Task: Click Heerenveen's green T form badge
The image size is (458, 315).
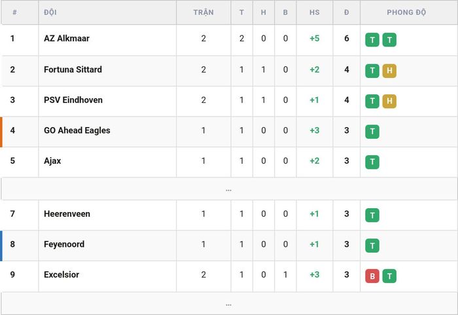Action: pyautogui.click(x=372, y=215)
